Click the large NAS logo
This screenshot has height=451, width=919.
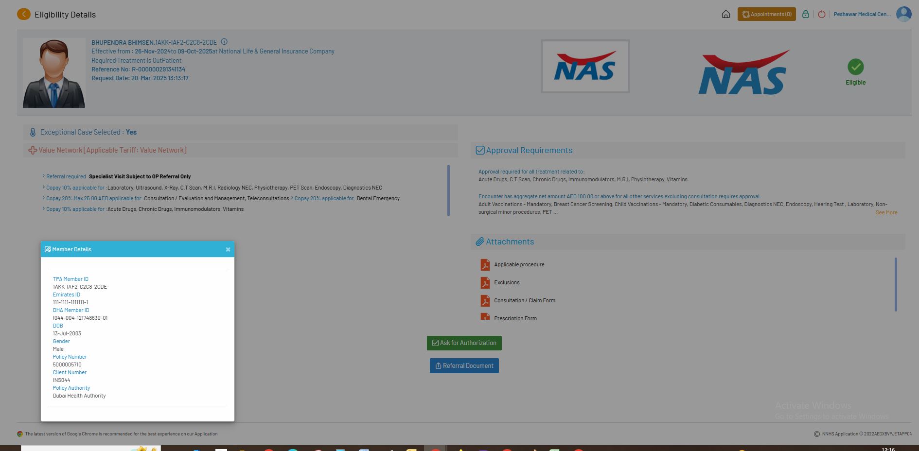pos(744,72)
